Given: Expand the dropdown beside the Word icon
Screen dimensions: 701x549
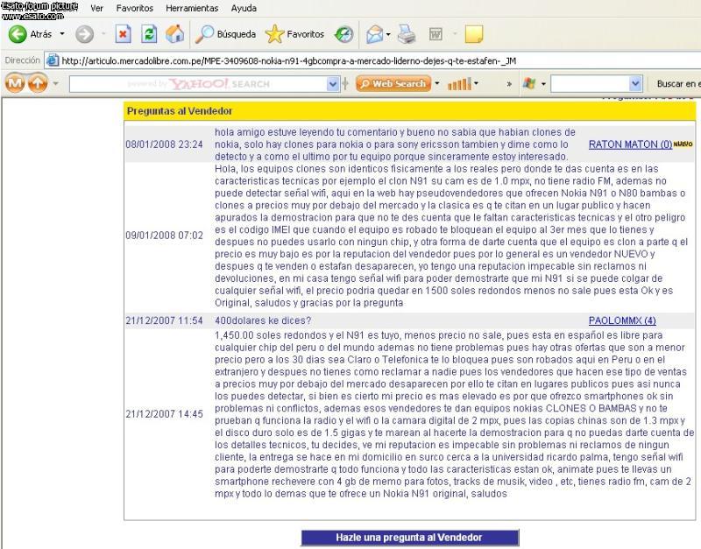Looking at the screenshot, I should point(455,34).
